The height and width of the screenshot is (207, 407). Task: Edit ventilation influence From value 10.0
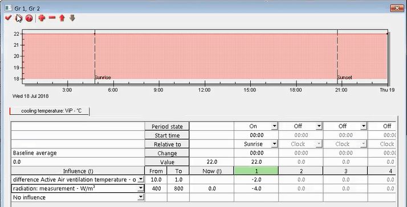[x=156, y=180]
